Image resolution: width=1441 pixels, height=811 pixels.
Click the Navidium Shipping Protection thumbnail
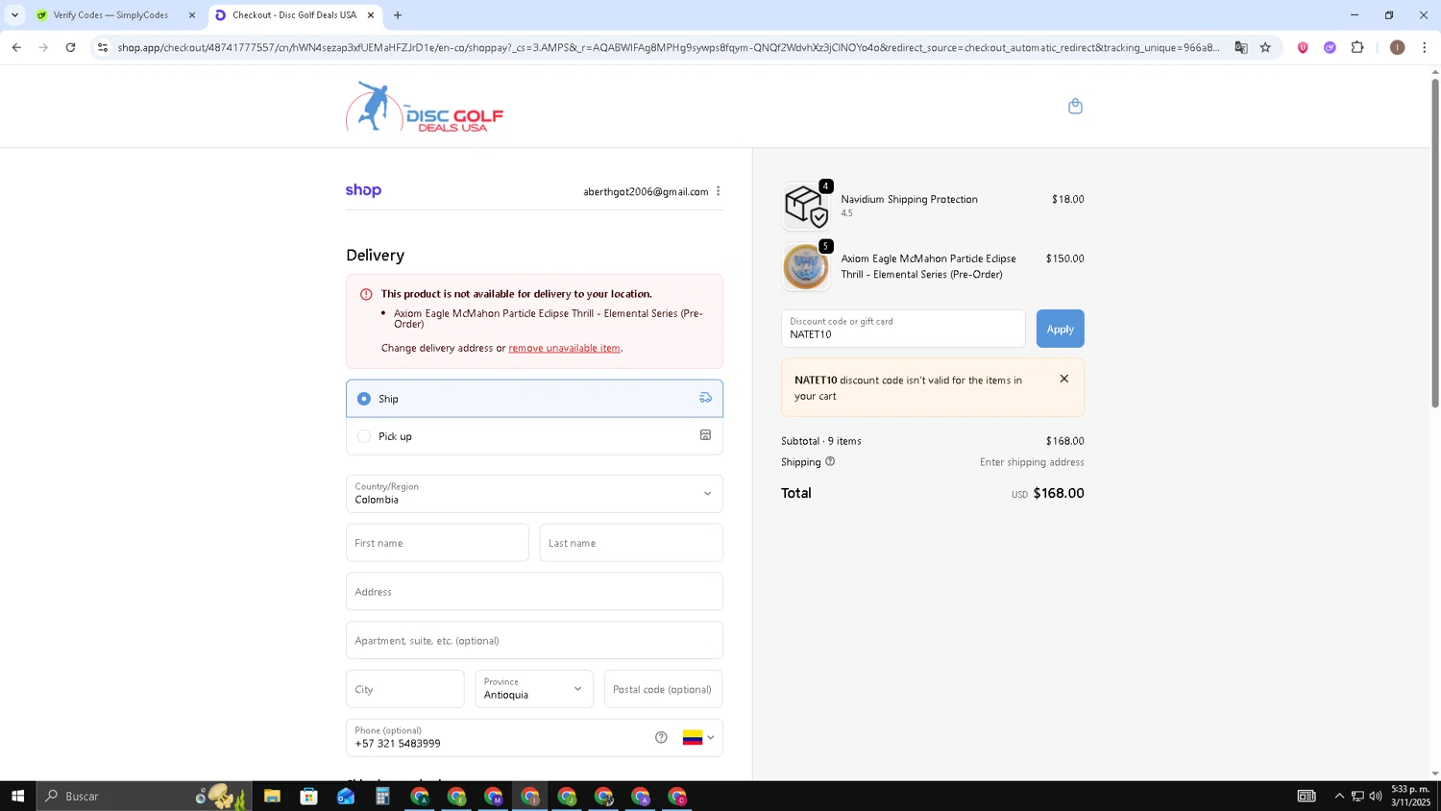click(x=805, y=206)
